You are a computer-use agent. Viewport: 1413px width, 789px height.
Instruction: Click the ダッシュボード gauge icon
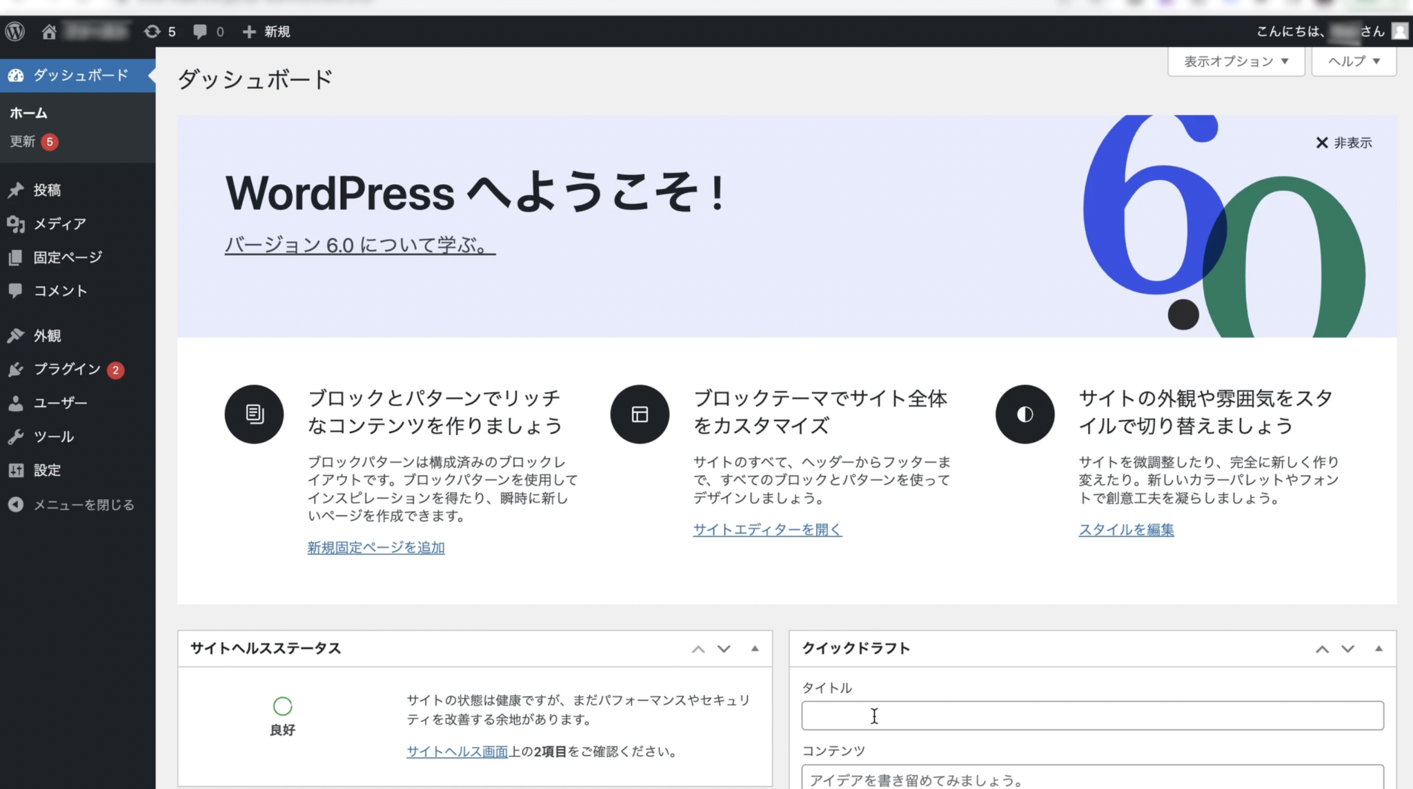16,75
